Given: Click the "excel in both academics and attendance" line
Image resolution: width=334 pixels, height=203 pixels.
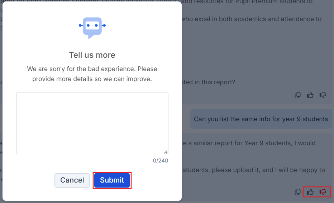Looking at the screenshot, I should (x=251, y=19).
